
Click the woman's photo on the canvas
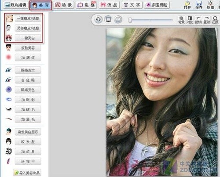point(162,102)
